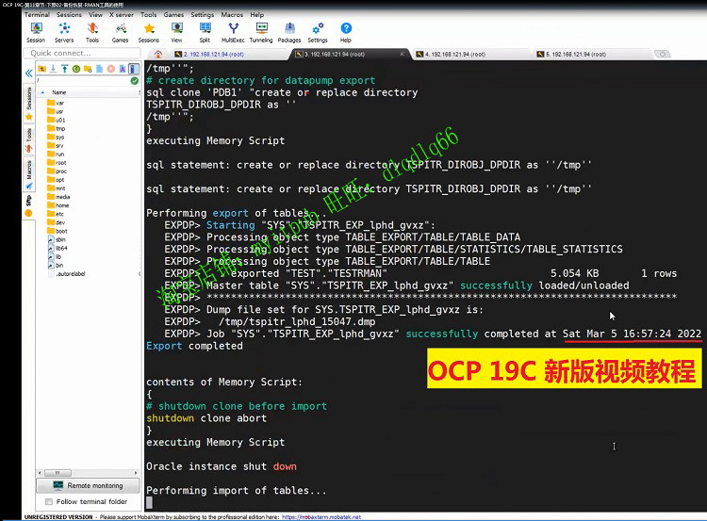Click the Sessions star toolbar icon
707x521 pixels.
pos(149,29)
